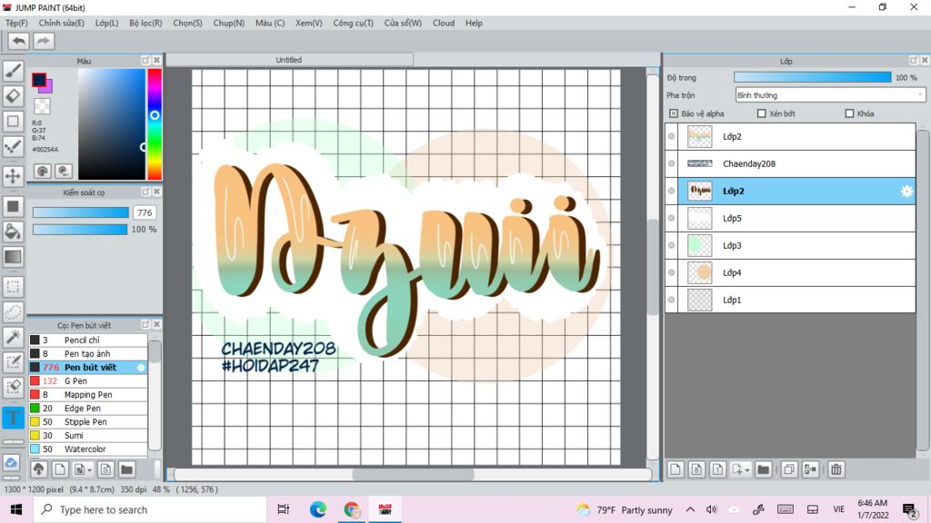This screenshot has width=931, height=523.
Task: Select the Brush tool
Action: [x=13, y=71]
